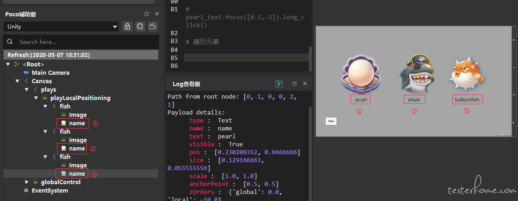Select the highlighted name node in tree
Viewport: 518px width, 201px height.
(77, 173)
